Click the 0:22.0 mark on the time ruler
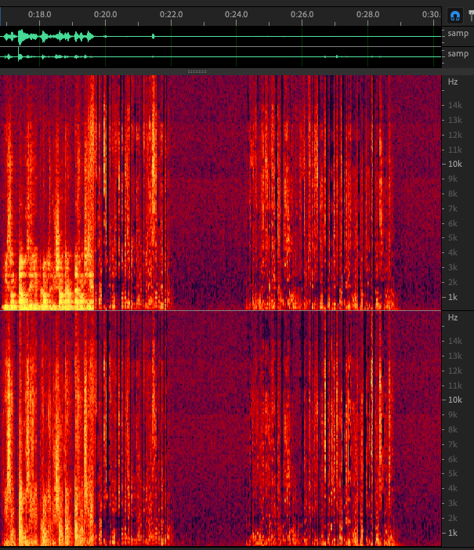 171,15
